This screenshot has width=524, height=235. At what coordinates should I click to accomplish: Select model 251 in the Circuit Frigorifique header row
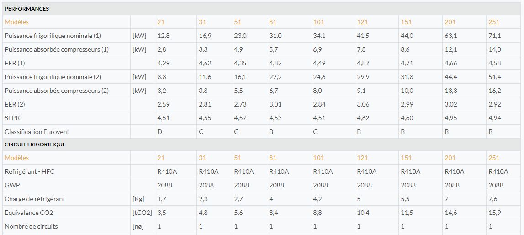[494, 158]
